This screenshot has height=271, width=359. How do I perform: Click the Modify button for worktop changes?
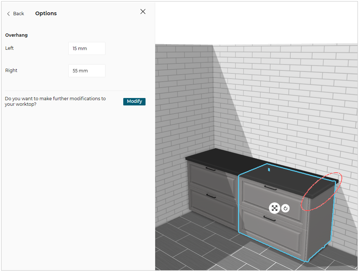pos(134,101)
